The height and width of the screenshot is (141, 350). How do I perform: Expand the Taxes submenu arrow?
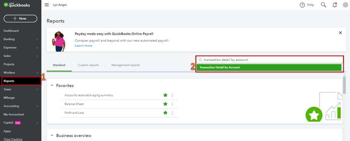pos(37,89)
